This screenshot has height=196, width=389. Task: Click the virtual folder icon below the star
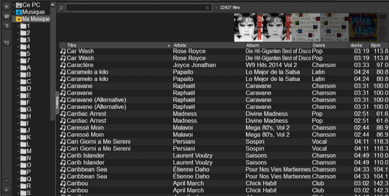pyautogui.click(x=7, y=16)
